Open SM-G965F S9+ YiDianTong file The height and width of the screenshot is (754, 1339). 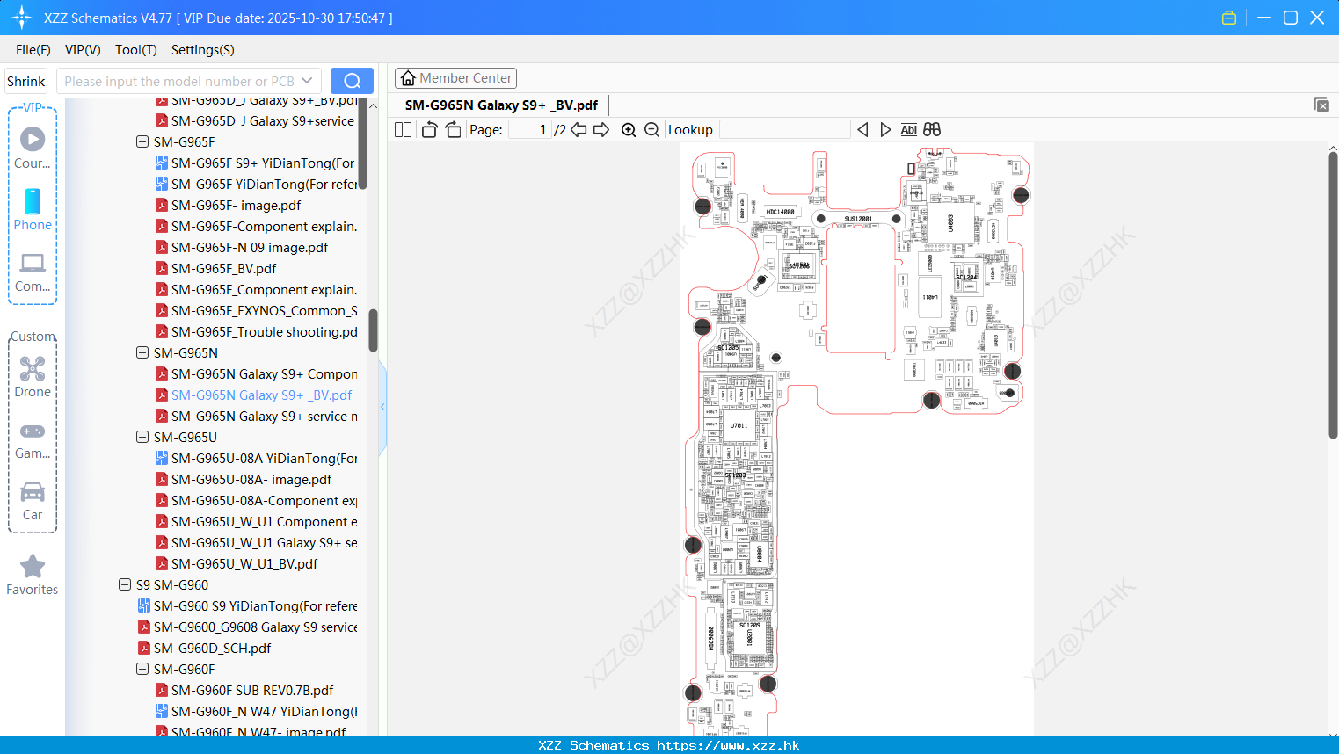(x=255, y=163)
